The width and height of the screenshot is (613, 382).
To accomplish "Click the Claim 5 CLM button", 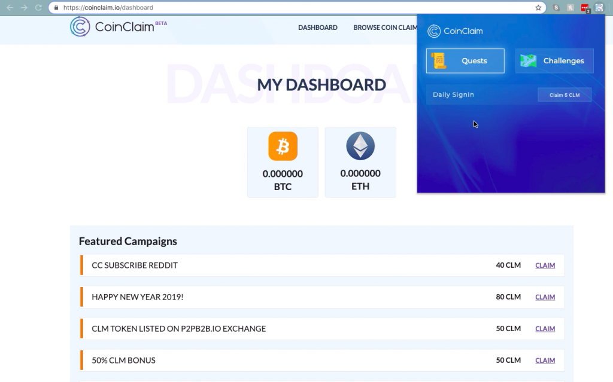I will pos(565,95).
